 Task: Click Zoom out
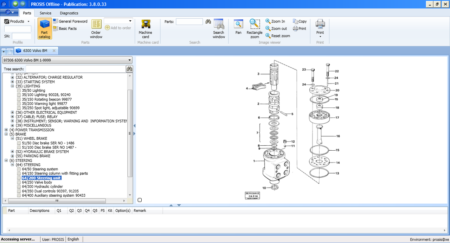[x=276, y=28]
